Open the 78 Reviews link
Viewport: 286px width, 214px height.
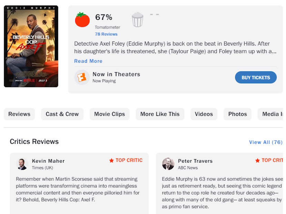(x=106, y=34)
